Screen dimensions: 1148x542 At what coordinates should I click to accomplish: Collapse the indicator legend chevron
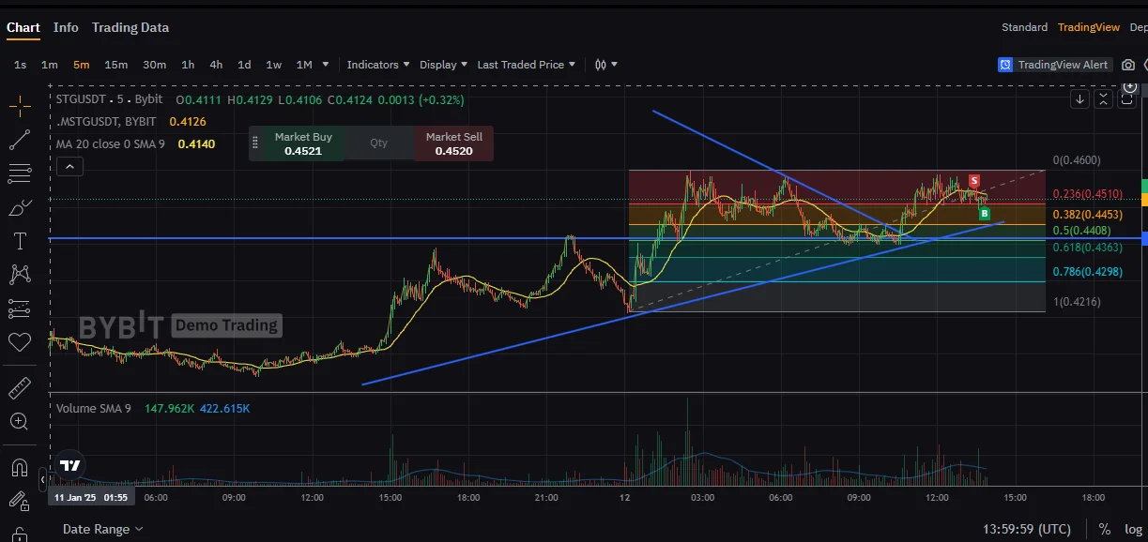(x=70, y=167)
